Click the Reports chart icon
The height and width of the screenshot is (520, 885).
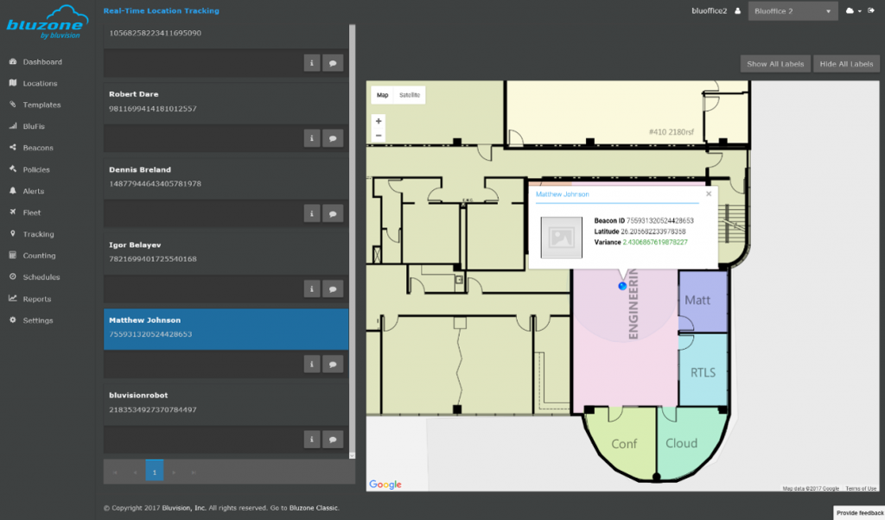coord(12,298)
